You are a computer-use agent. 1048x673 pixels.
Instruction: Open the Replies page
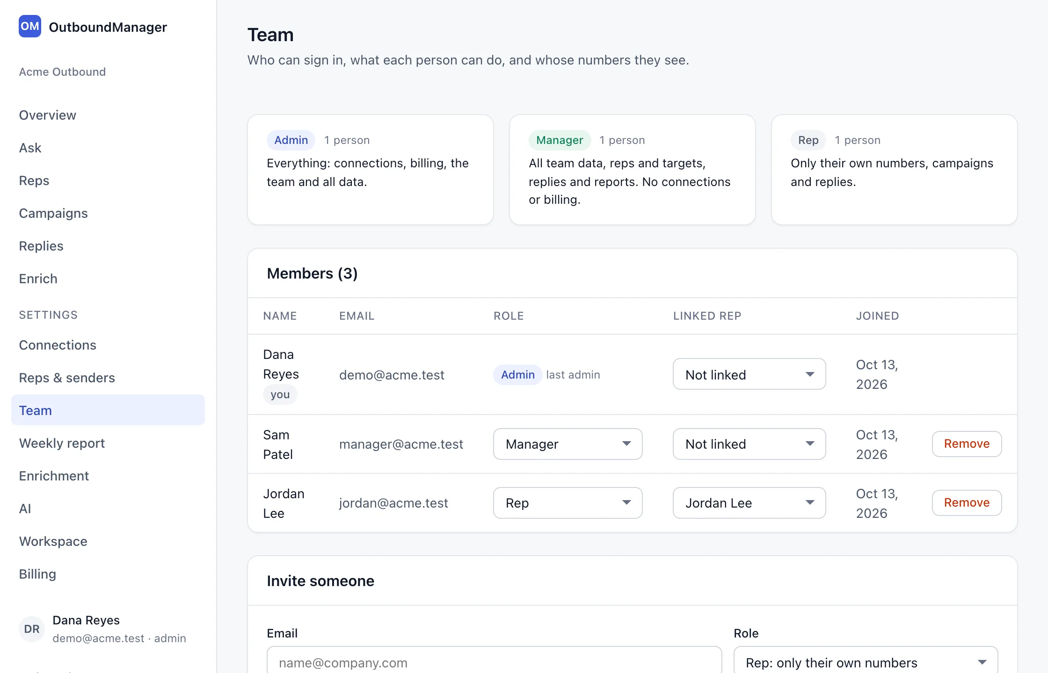tap(41, 246)
